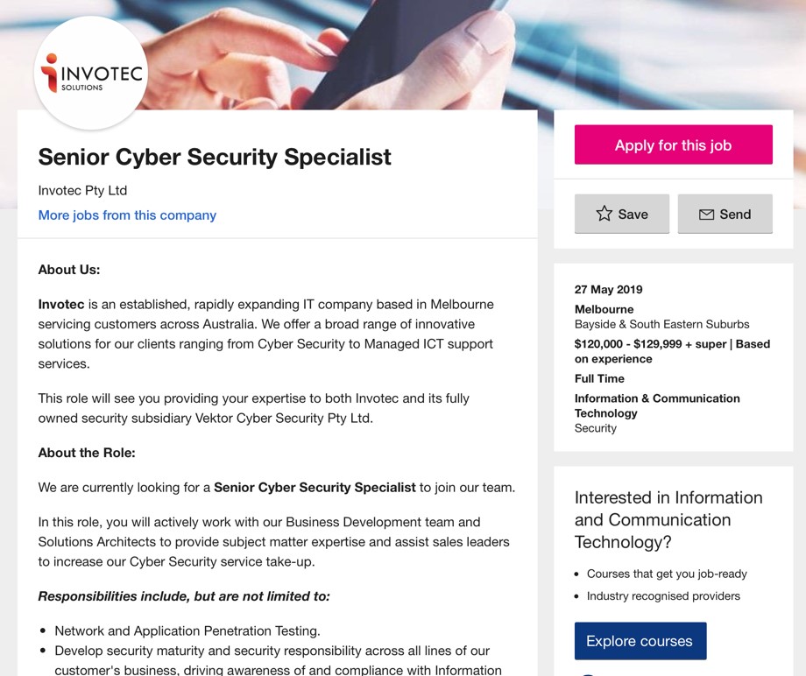Click the Interested in Information and Communication Technology heading
Screen dimensions: 806x676
tap(668, 520)
